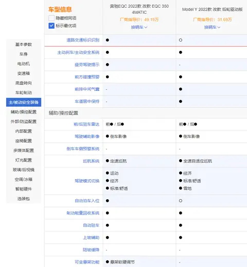Image resolution: width=247 pixels, height=267 pixels.
Task: Select 智能硬件 in the sidebar
Action: [x=24, y=189]
